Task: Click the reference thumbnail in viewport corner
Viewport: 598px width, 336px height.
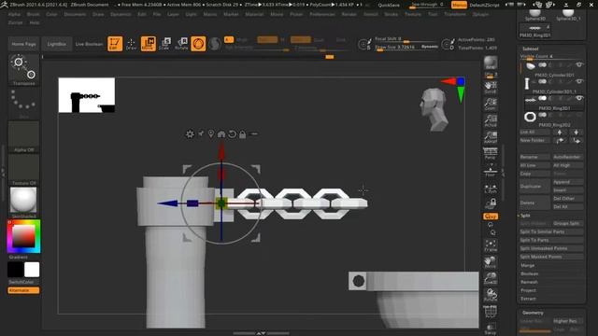Action: 87,95
